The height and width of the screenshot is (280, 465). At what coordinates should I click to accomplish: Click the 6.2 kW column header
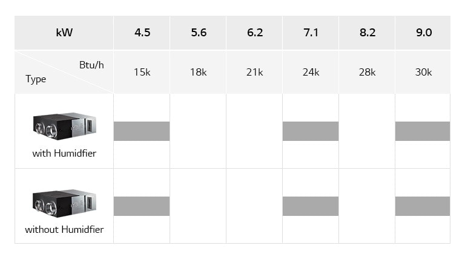255,33
